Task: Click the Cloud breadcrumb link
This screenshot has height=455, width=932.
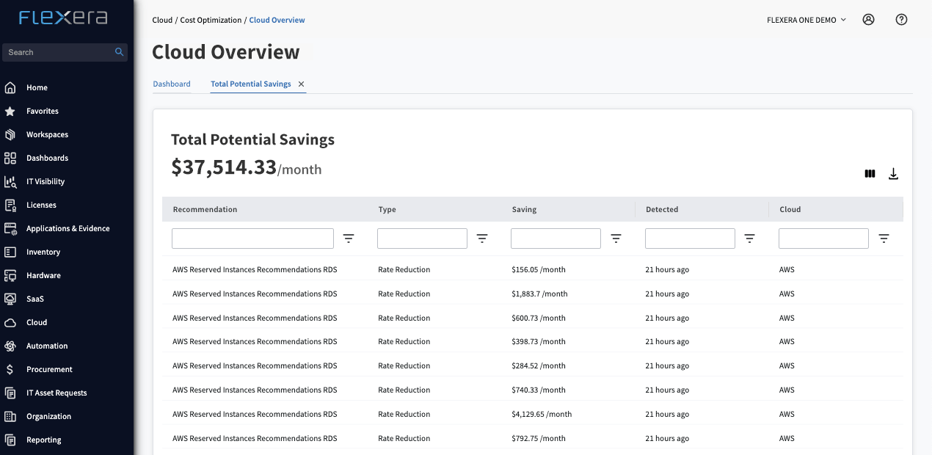Action: pos(162,20)
